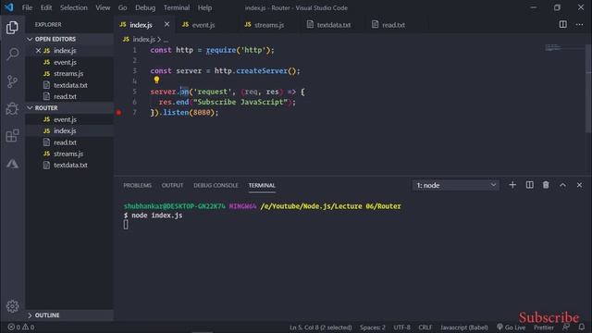Screen dimensions: 592x333
Task: Maximize the panel with chevron up icon
Action: pos(562,185)
